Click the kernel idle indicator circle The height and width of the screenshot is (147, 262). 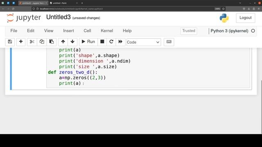tap(253, 31)
